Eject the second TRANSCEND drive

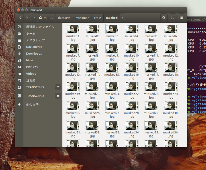click(58, 96)
